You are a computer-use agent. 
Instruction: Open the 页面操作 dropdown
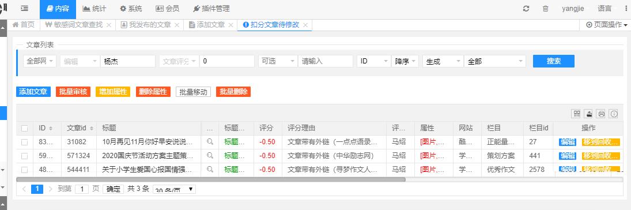(606, 25)
